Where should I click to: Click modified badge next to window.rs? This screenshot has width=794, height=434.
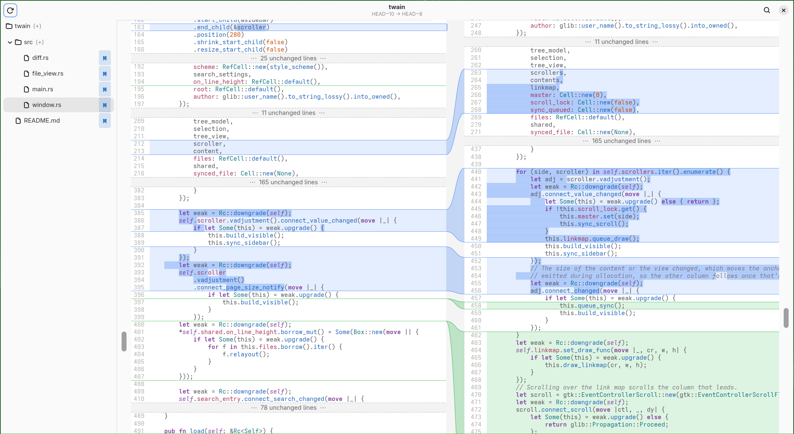point(105,105)
